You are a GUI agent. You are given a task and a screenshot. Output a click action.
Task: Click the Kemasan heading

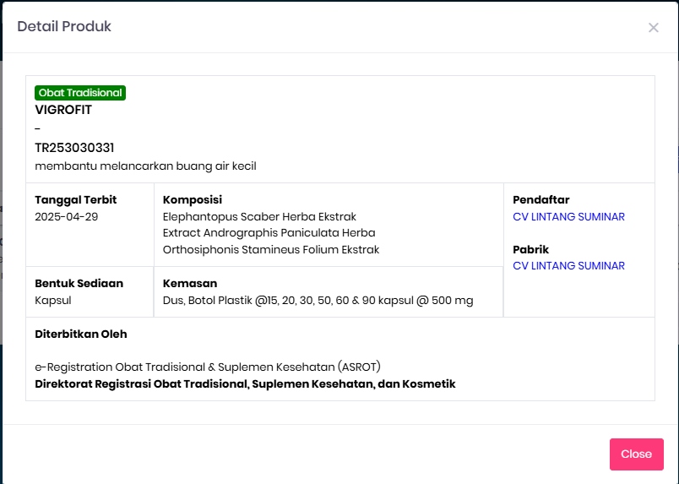(190, 284)
